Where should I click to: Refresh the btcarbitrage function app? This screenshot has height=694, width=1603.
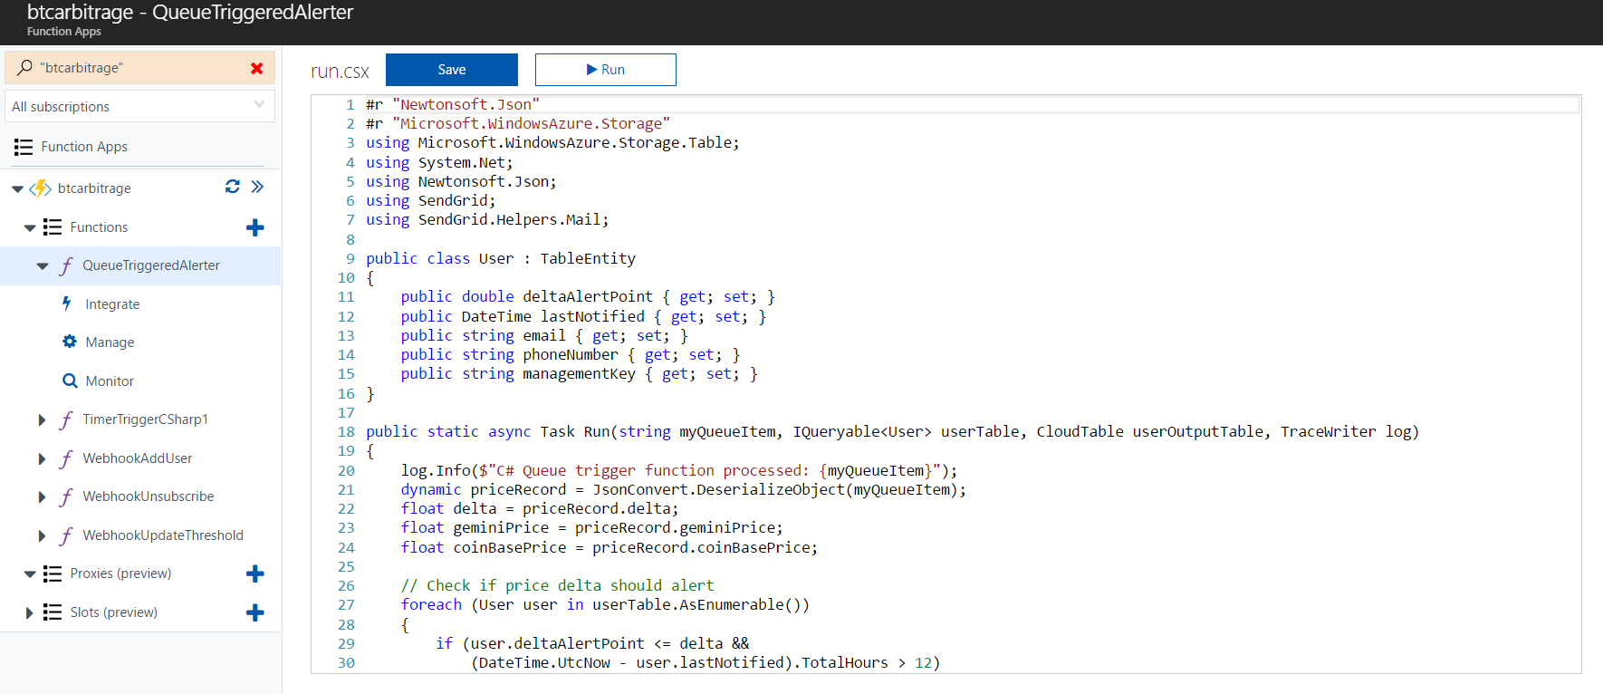(233, 187)
